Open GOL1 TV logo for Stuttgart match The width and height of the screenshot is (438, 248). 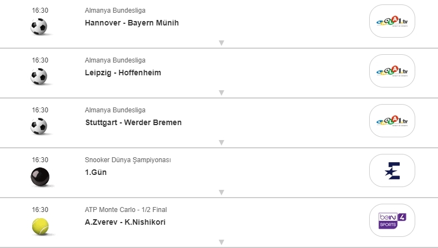click(392, 121)
